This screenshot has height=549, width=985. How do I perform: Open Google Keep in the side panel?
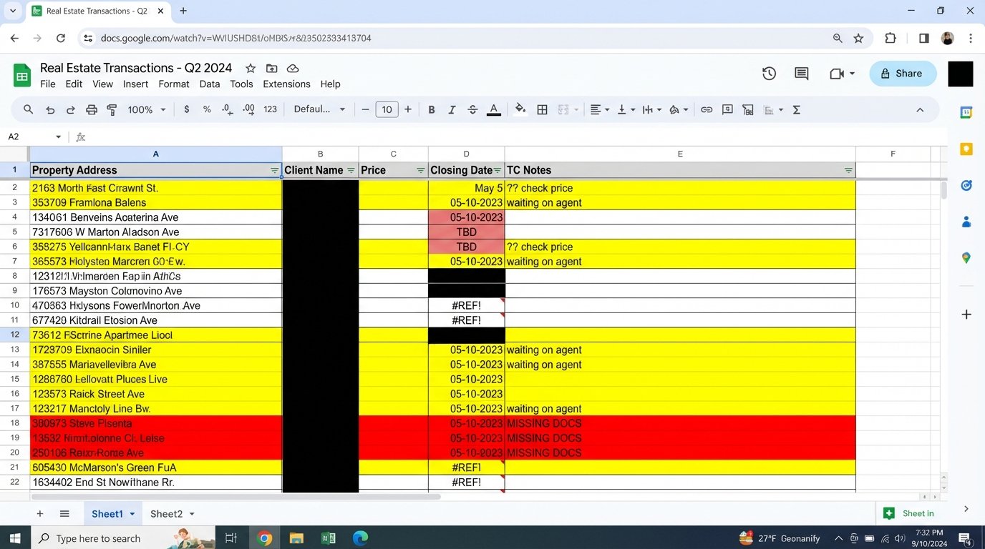click(x=966, y=149)
